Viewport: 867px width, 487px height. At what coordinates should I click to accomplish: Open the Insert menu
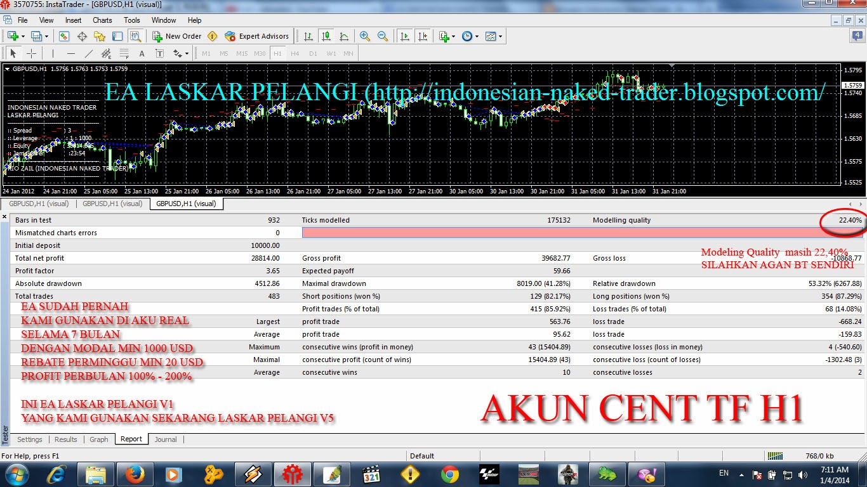[x=73, y=20]
